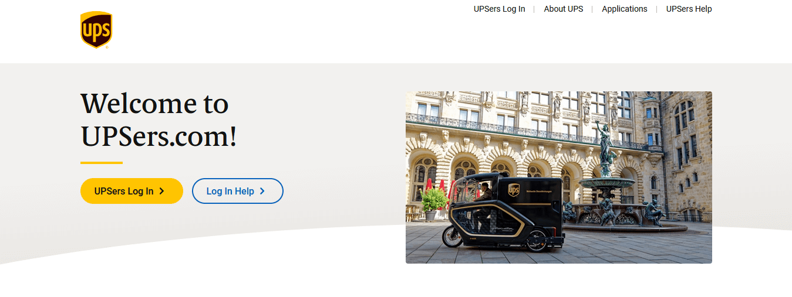Viewport: 792px width, 297px height.
Task: Click the chevron arrow inside UPSers Log In button
Action: (161, 191)
